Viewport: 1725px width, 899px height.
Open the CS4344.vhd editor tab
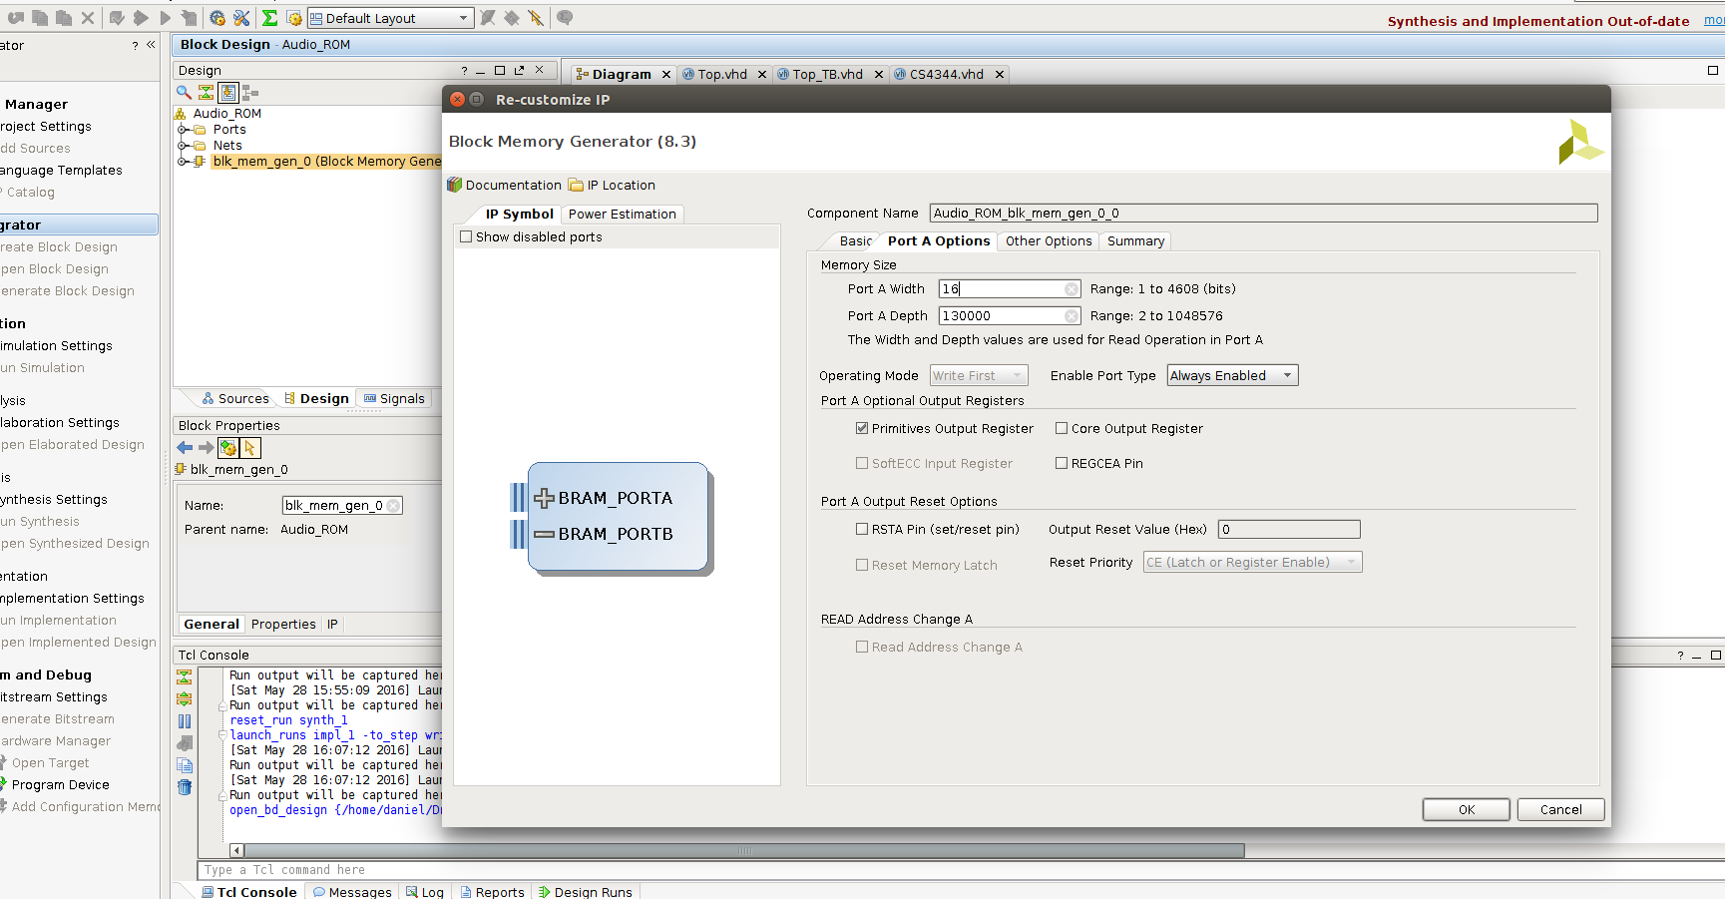[946, 75]
